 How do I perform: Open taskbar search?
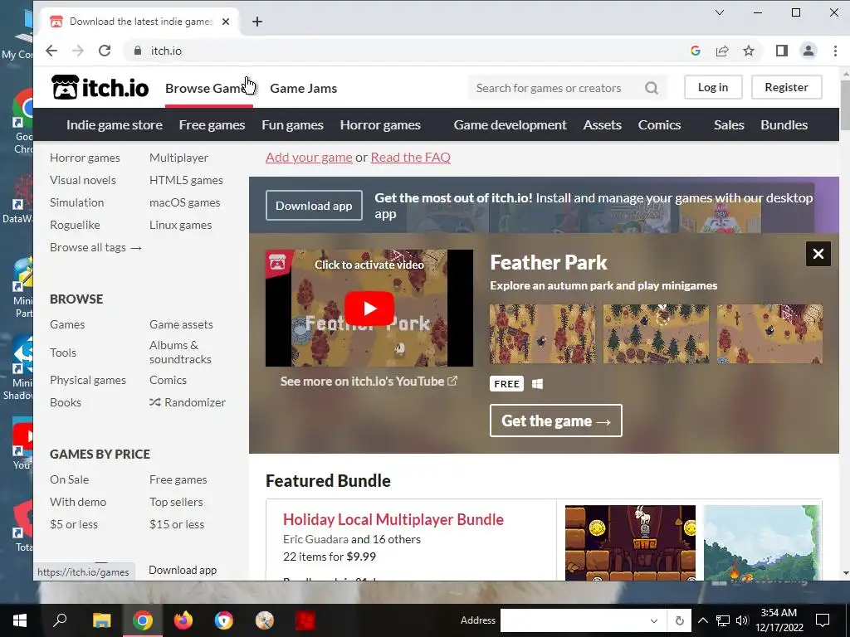point(60,620)
